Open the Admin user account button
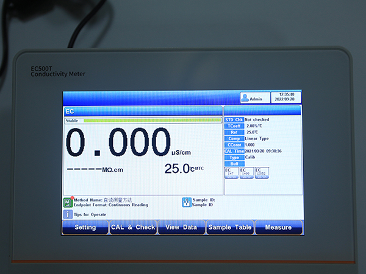The height and width of the screenshot is (274, 366). 255,97
